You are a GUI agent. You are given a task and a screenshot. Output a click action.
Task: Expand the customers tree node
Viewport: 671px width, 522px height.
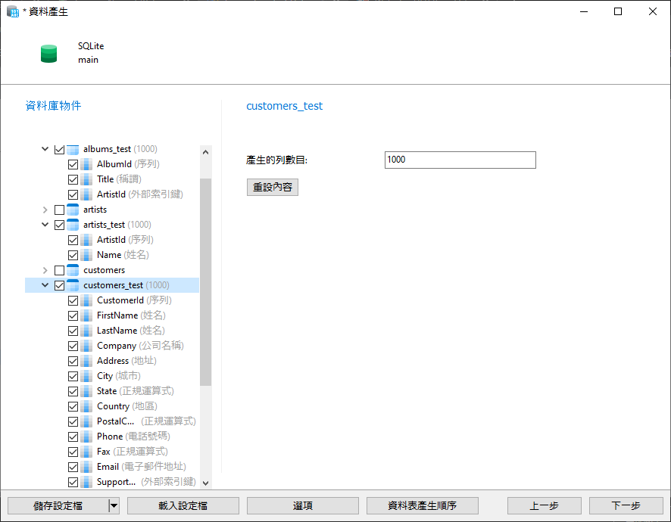coord(45,270)
